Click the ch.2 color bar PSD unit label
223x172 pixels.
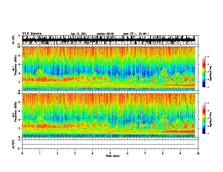pyautogui.click(x=211, y=119)
